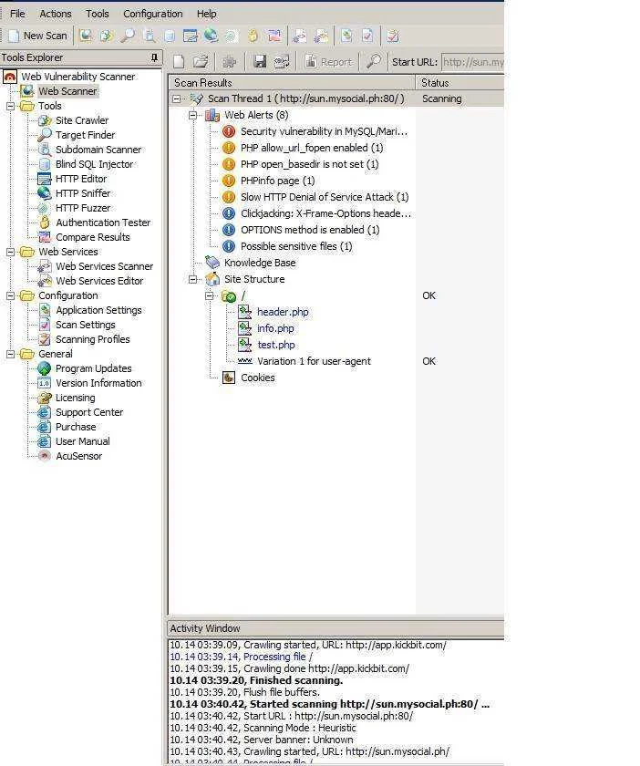
Task: Open Target Finder magnifier icon in top toolbar
Action: pos(128,36)
